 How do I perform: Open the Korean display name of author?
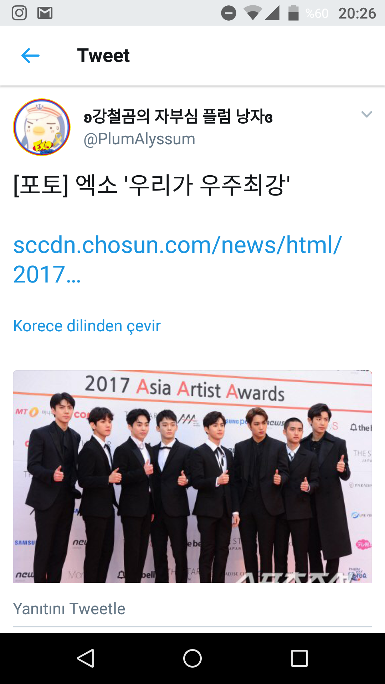pyautogui.click(x=178, y=116)
